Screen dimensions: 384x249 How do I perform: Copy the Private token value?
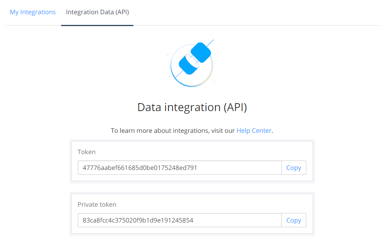pyautogui.click(x=294, y=220)
